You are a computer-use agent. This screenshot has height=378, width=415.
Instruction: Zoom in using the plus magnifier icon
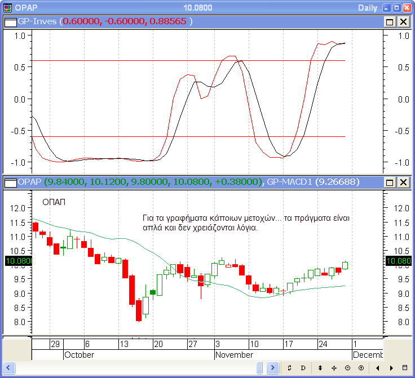[x=361, y=368]
